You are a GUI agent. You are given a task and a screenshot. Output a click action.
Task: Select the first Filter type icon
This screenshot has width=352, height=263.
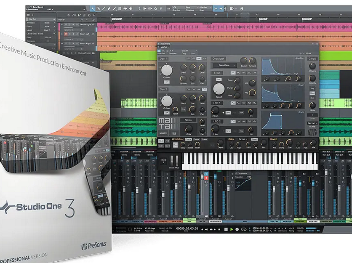pos(233,73)
